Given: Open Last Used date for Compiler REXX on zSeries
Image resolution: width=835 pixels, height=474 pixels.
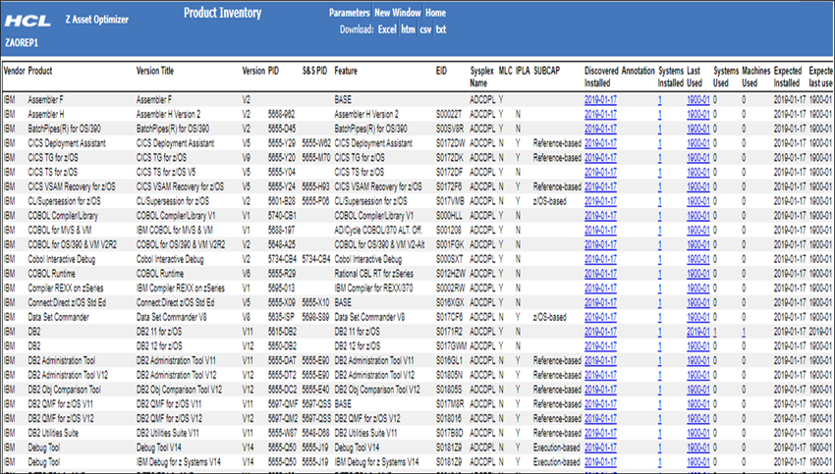Looking at the screenshot, I should point(698,288).
